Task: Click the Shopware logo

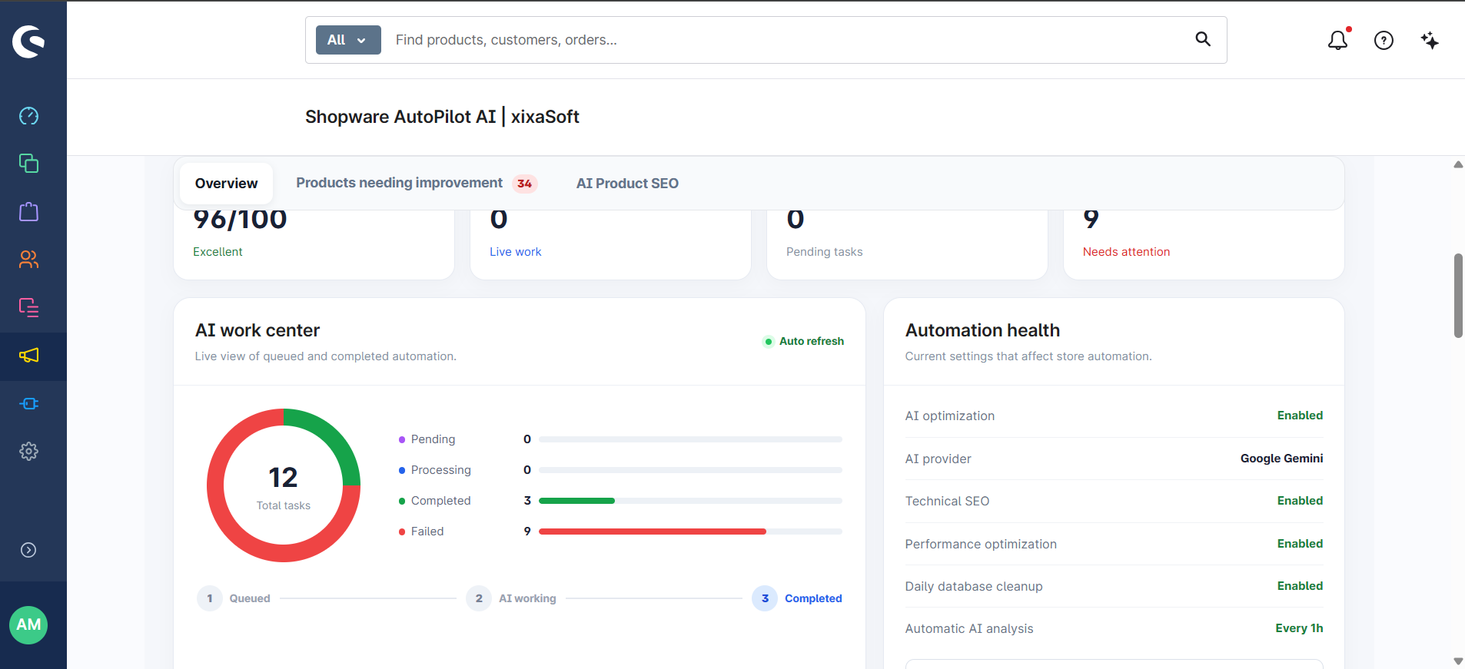Action: 28,41
